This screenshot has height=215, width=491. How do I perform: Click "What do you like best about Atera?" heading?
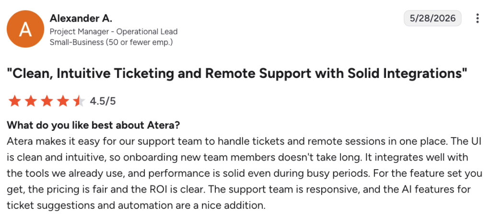pyautogui.click(x=94, y=125)
